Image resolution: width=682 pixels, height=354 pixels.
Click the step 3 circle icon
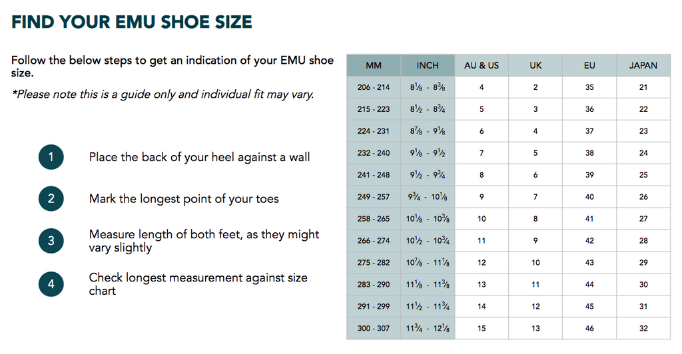(51, 241)
